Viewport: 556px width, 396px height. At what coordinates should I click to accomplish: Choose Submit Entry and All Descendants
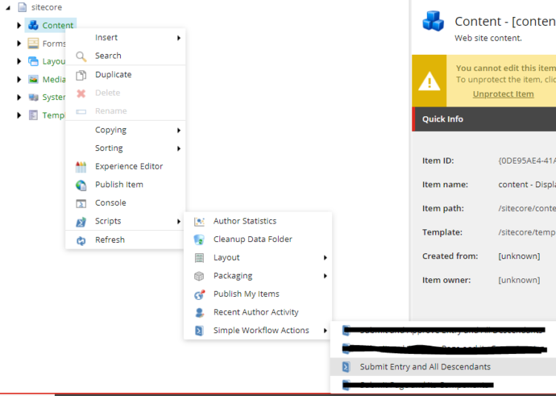tap(425, 367)
